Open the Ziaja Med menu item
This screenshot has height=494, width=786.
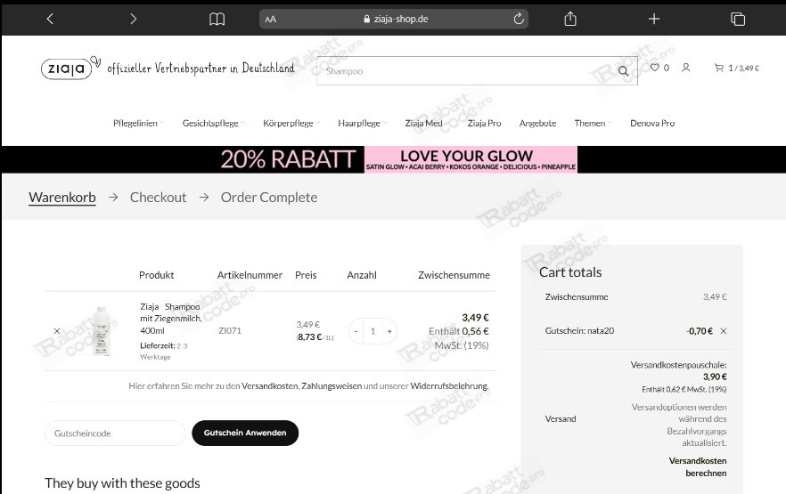pos(423,123)
